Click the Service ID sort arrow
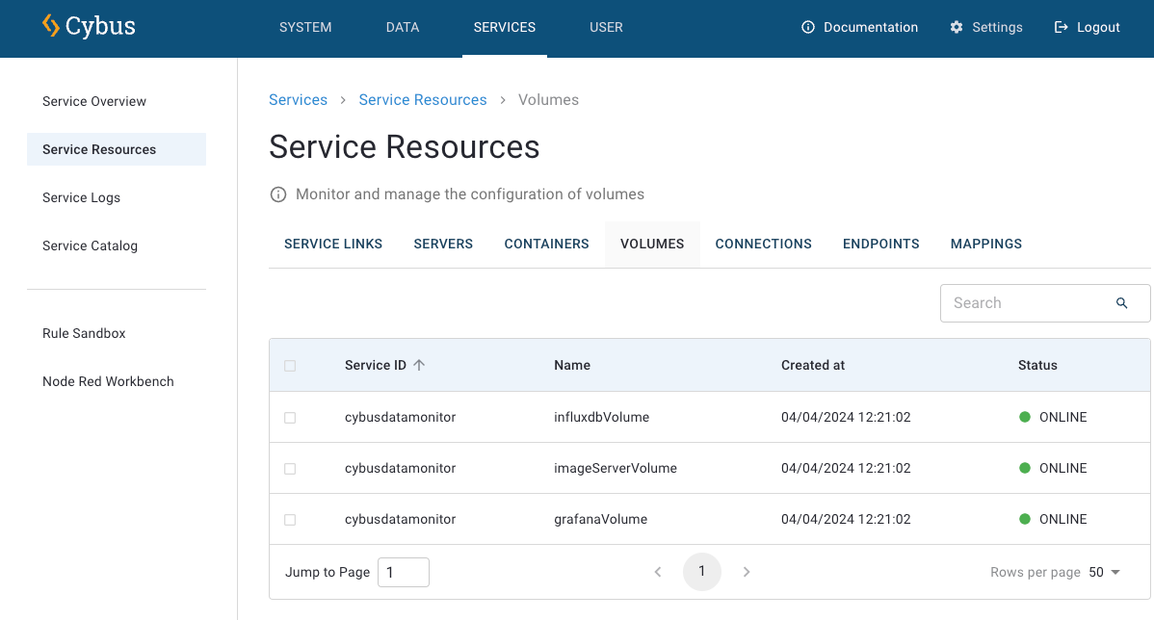 (419, 365)
